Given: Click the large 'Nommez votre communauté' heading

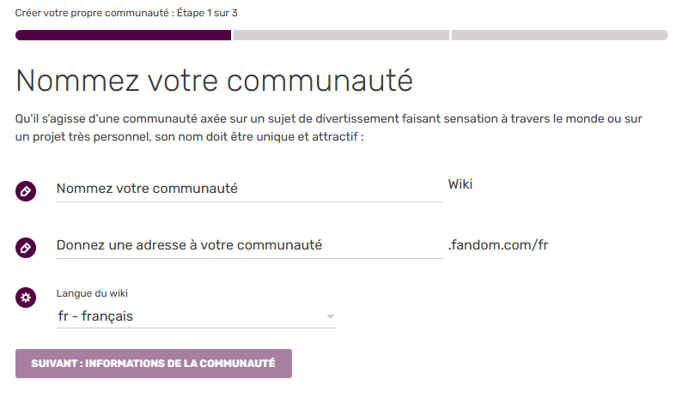Looking at the screenshot, I should [215, 81].
